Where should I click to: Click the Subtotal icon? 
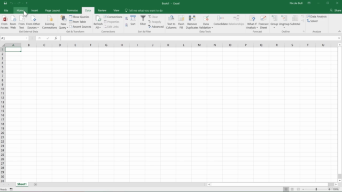(x=295, y=21)
